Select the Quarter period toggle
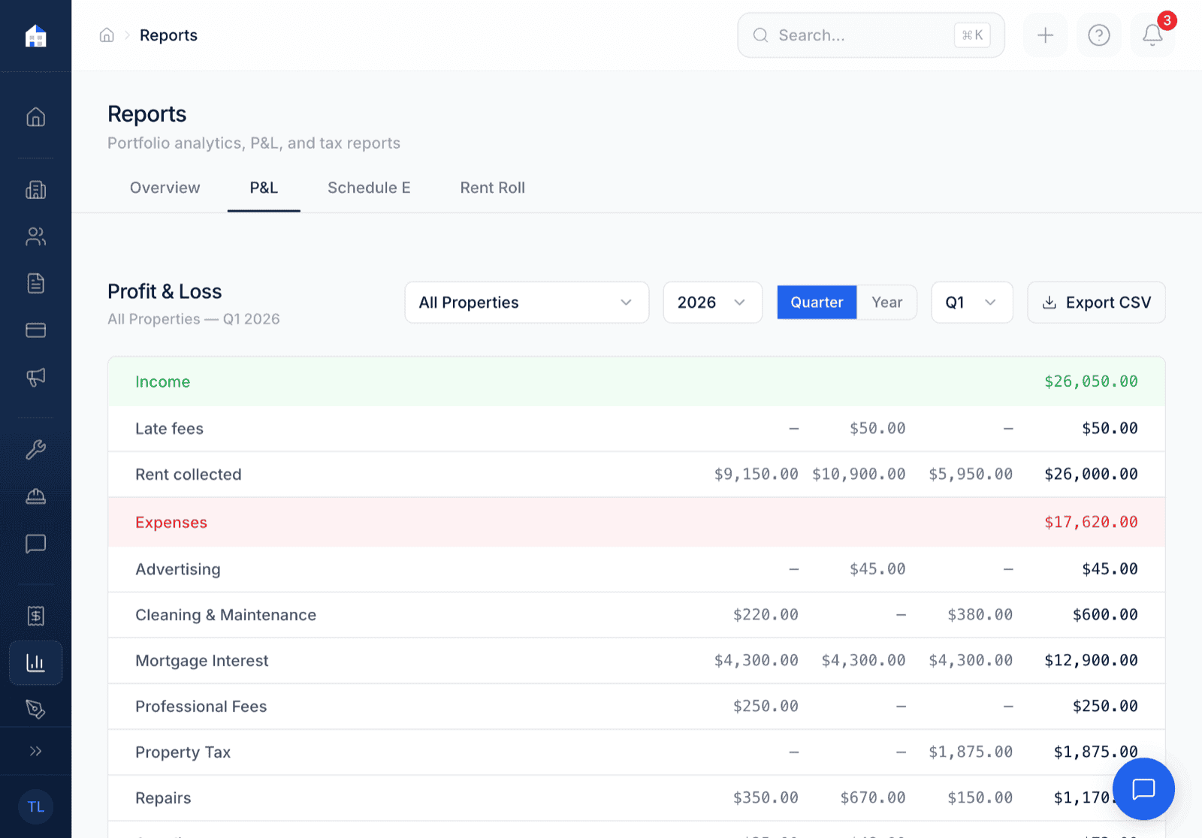This screenshot has width=1202, height=838. pos(817,303)
